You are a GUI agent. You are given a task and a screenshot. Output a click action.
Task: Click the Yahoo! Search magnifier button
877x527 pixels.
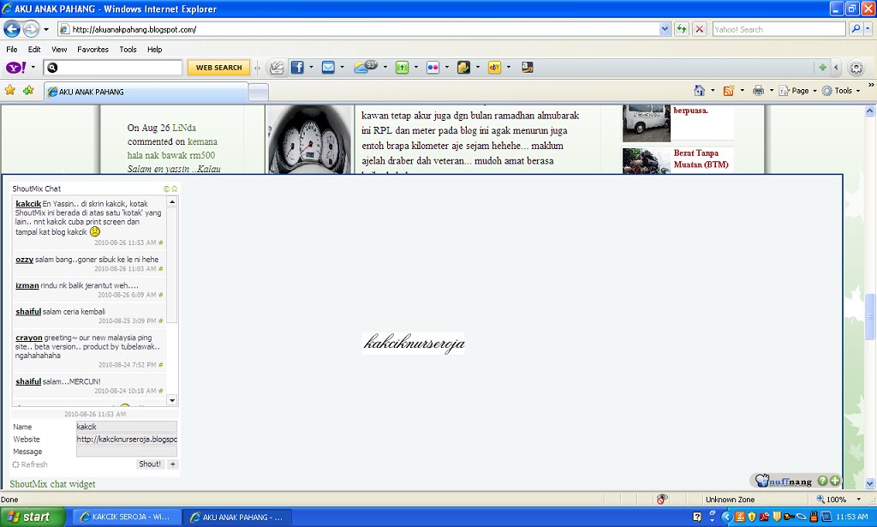tap(856, 29)
